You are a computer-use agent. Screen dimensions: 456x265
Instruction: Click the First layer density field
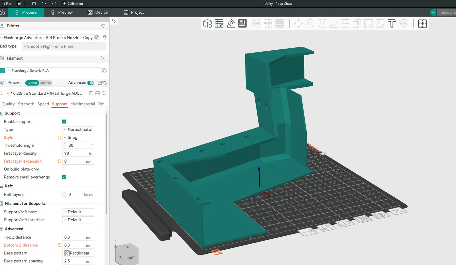78,154
